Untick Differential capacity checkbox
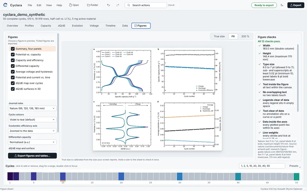 tap(13, 66)
